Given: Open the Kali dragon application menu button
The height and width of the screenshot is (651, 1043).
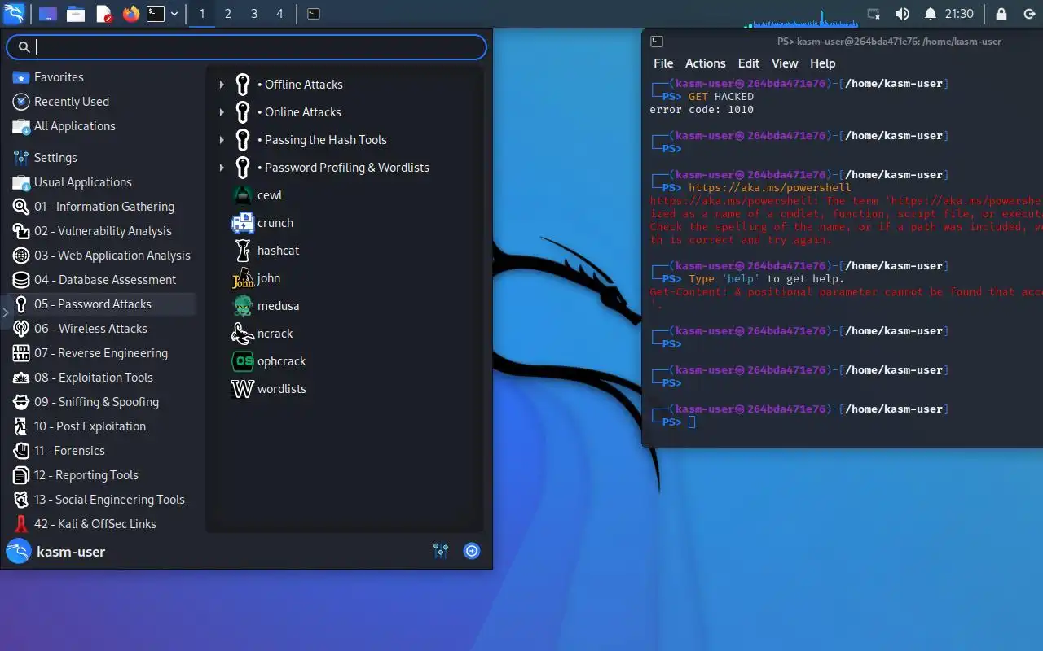Looking at the screenshot, I should pos(14,14).
